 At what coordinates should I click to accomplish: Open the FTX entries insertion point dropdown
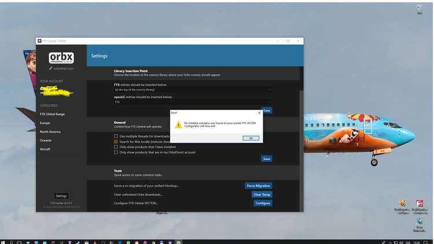click(x=193, y=90)
